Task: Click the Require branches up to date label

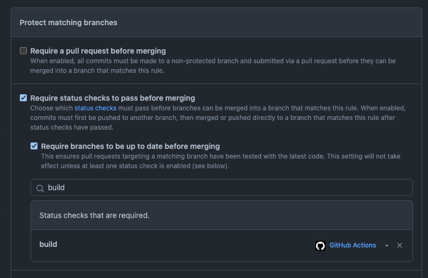Action: (130, 146)
